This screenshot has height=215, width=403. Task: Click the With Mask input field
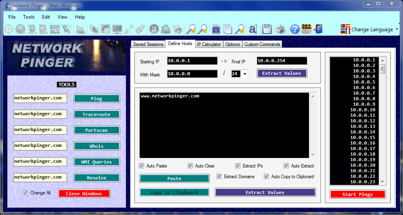[192, 74]
